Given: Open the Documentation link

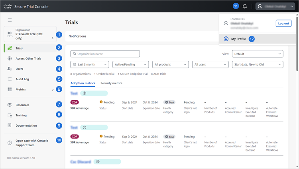Looking at the screenshot, I should coord(30,125).
